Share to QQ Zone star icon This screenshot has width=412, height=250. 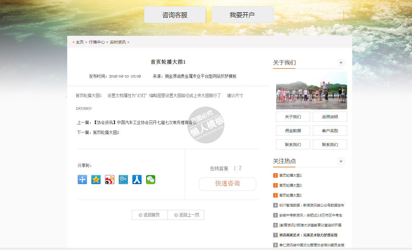pos(96,180)
